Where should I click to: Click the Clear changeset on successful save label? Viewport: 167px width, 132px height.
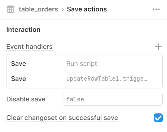[x=62, y=118]
